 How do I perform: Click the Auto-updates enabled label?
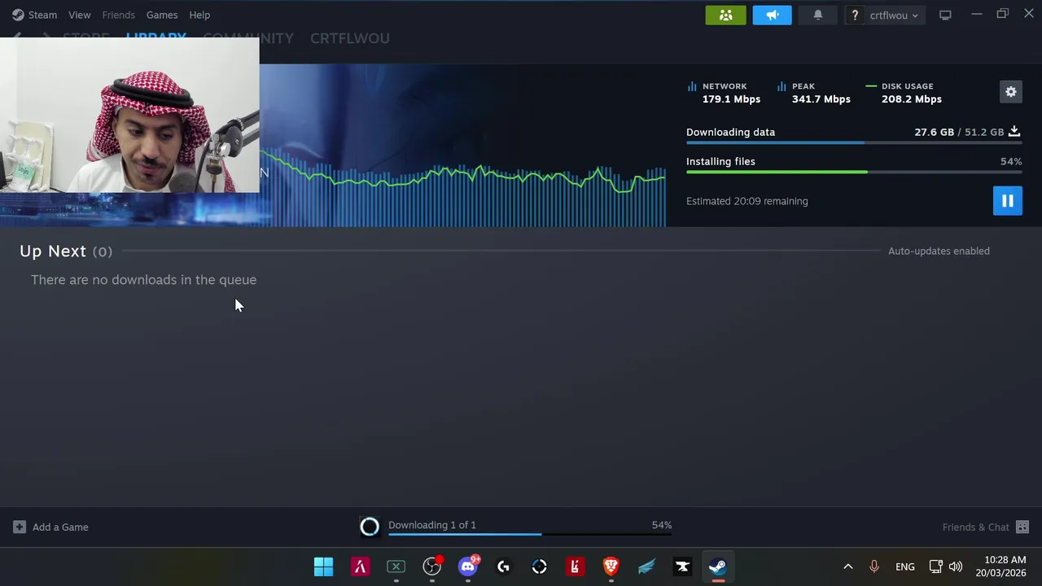[x=939, y=251]
